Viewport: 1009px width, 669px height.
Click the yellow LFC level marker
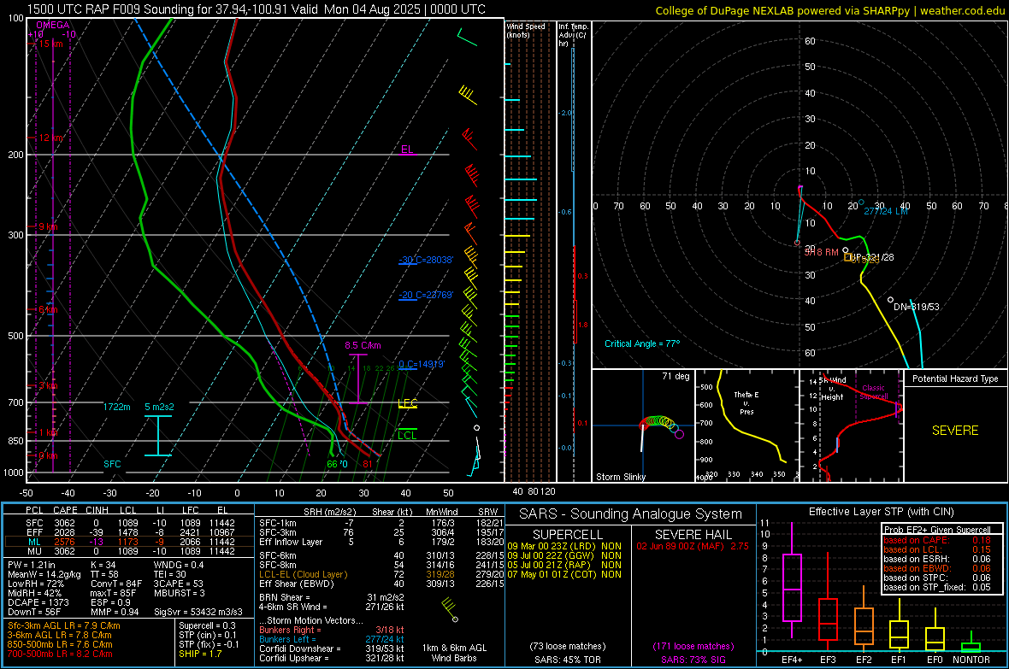click(407, 403)
